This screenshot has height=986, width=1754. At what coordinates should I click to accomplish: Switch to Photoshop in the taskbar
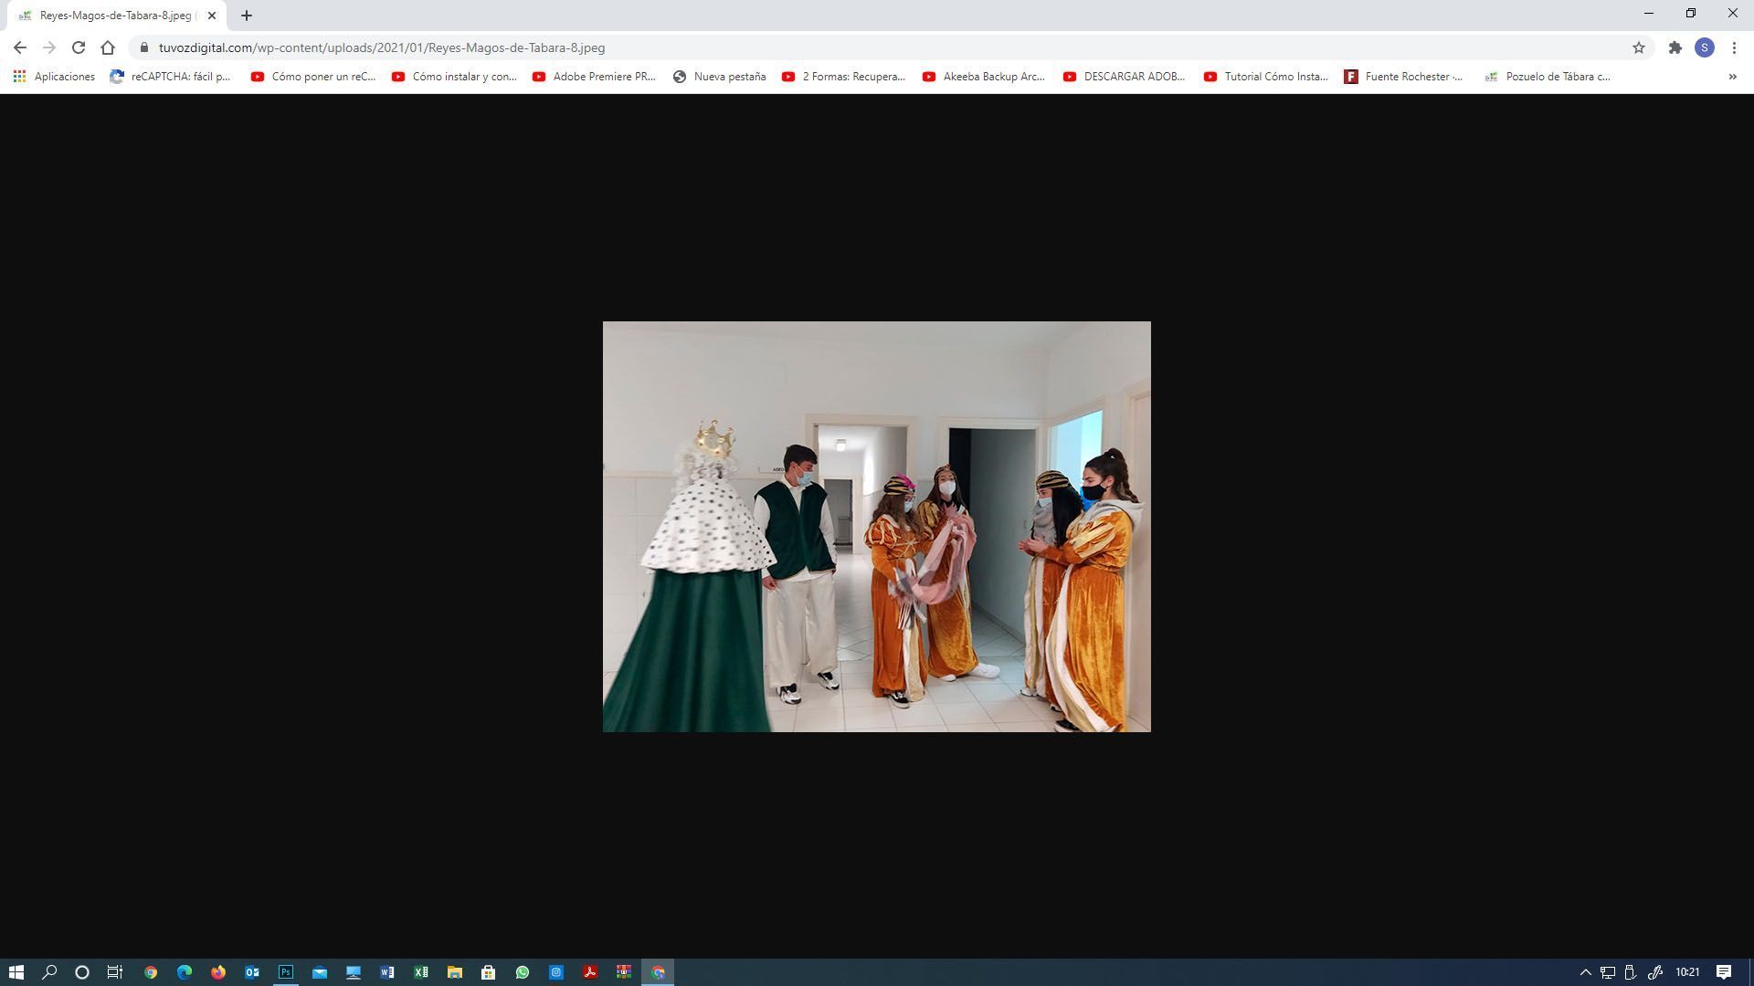click(286, 972)
